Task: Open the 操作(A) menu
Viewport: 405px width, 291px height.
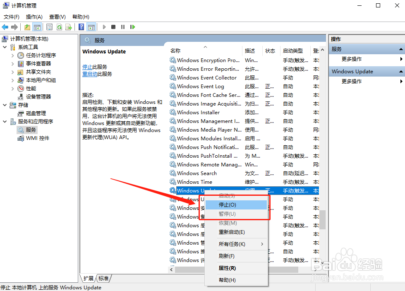Action: [x=34, y=17]
